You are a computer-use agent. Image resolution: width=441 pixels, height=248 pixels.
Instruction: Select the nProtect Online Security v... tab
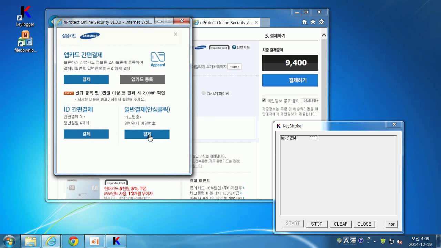coord(225,23)
